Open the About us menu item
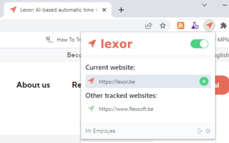 [x=33, y=85]
